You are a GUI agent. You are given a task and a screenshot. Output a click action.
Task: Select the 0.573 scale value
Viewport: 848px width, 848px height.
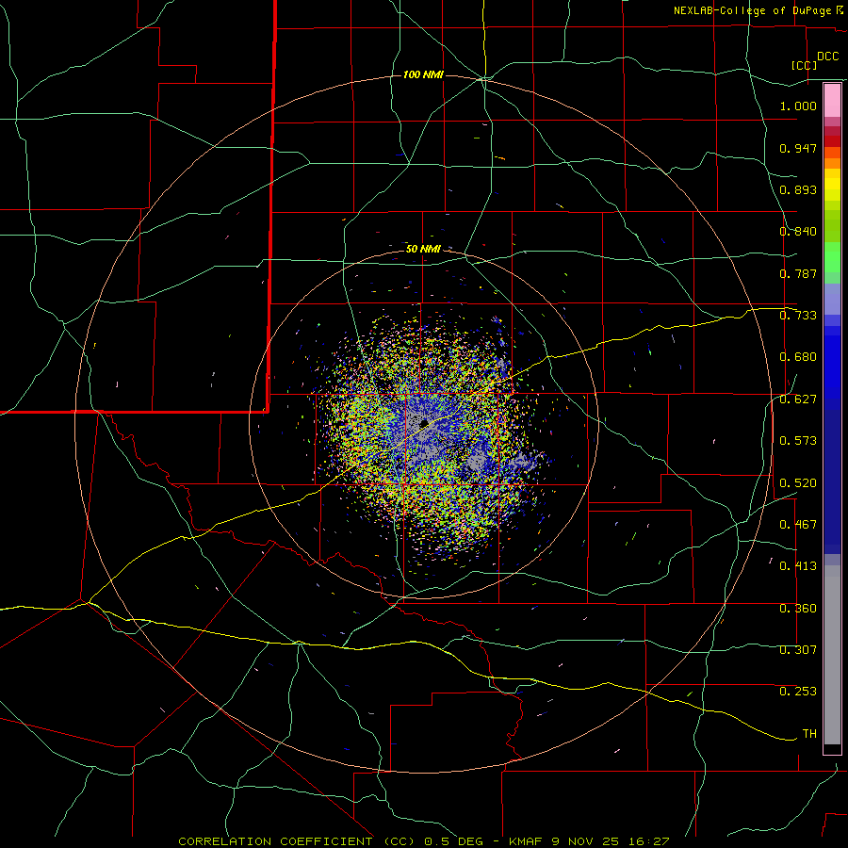tap(798, 441)
